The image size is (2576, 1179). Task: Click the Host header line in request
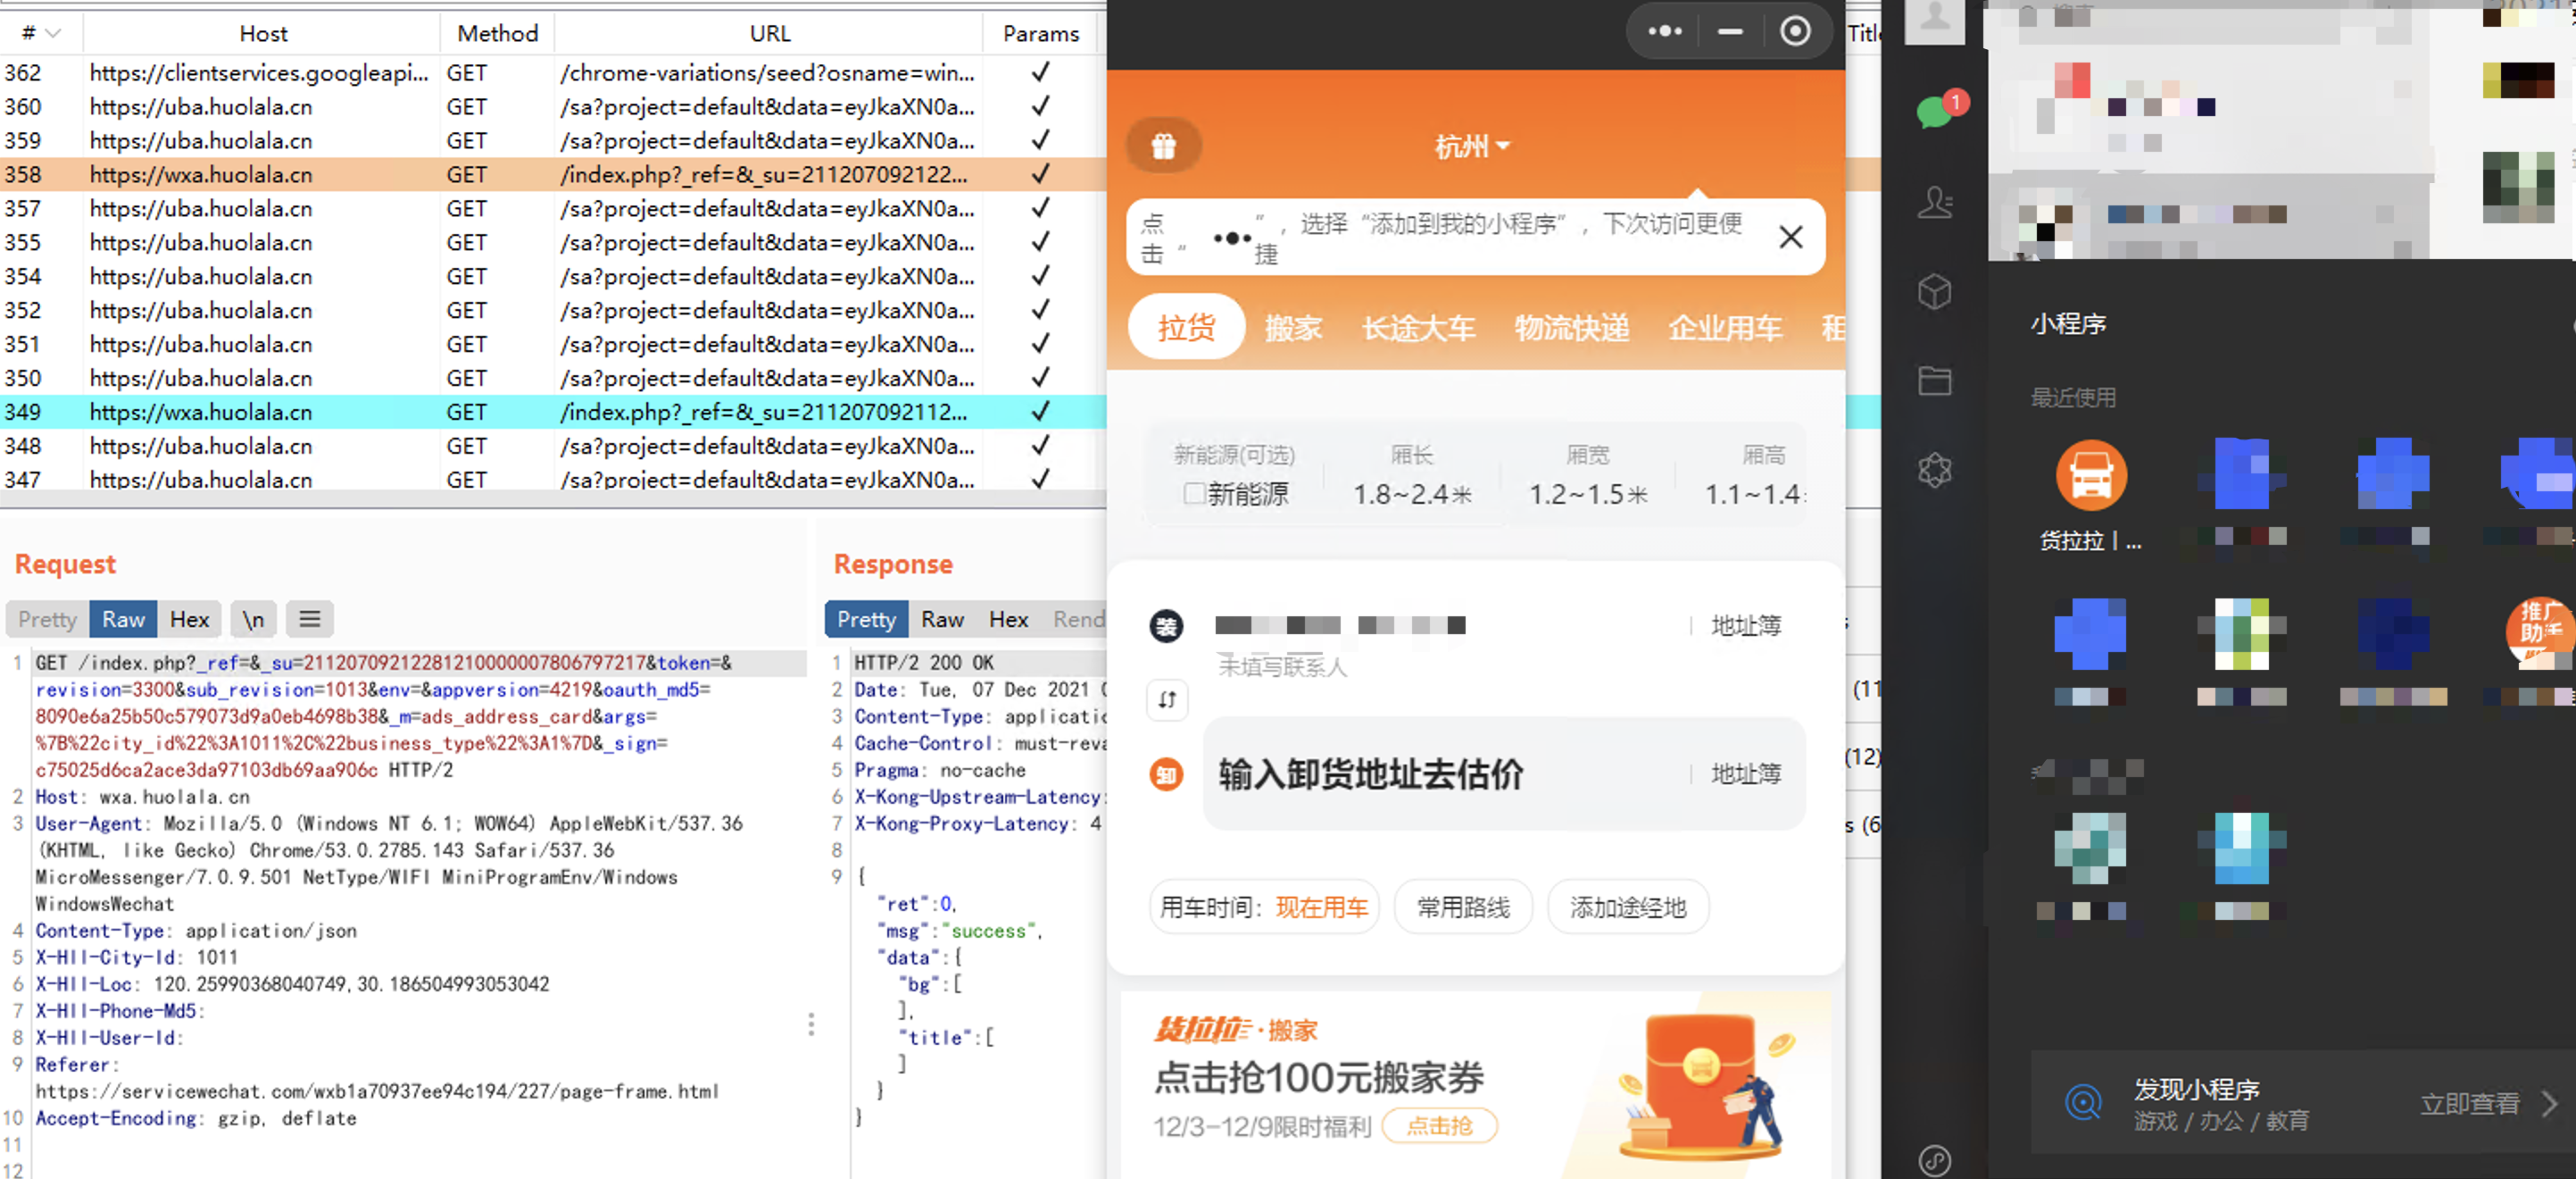(142, 797)
